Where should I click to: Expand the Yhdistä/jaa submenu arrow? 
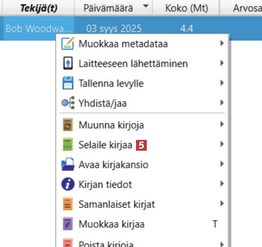pyautogui.click(x=222, y=102)
